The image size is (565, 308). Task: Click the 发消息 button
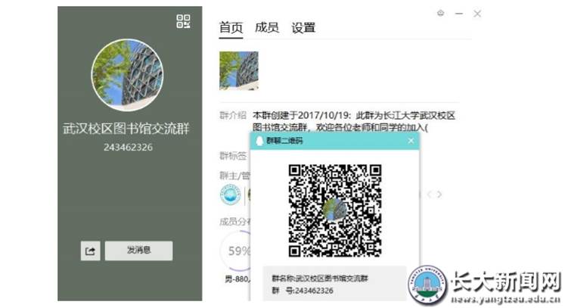pos(138,250)
